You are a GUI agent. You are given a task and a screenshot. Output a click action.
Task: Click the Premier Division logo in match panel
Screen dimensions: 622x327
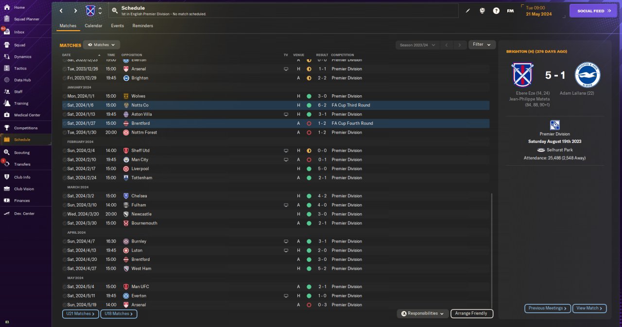[x=554, y=125]
